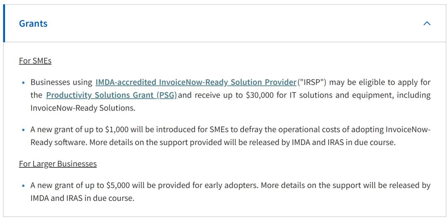The image size is (448, 219).
Task: Click the blank space in the Grants header bar
Action: [232, 24]
